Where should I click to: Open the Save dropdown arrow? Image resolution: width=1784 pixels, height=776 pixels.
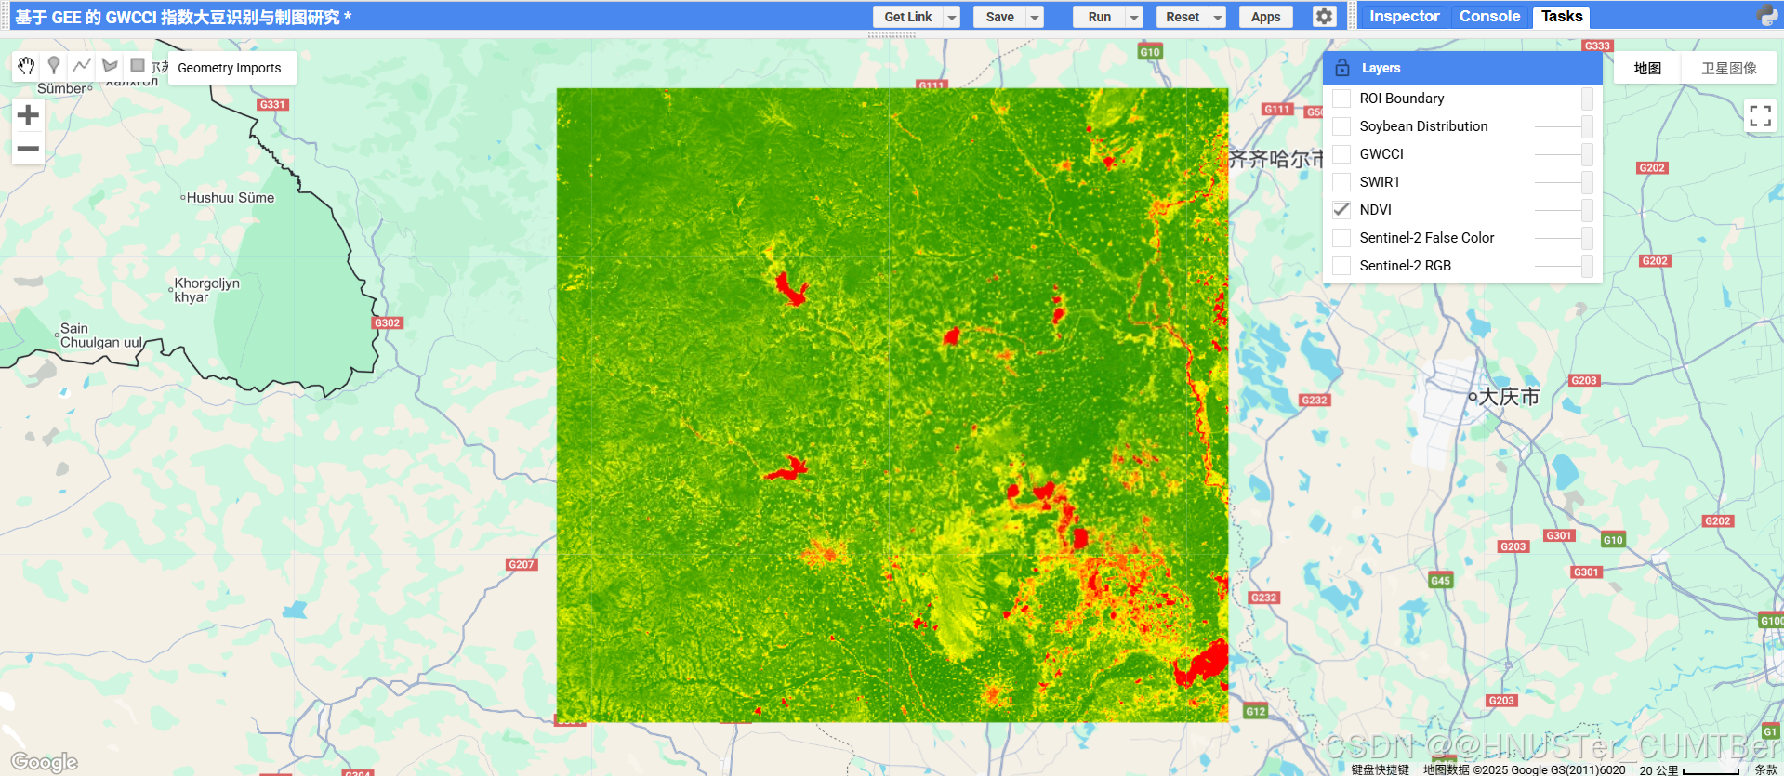pyautogui.click(x=1035, y=17)
